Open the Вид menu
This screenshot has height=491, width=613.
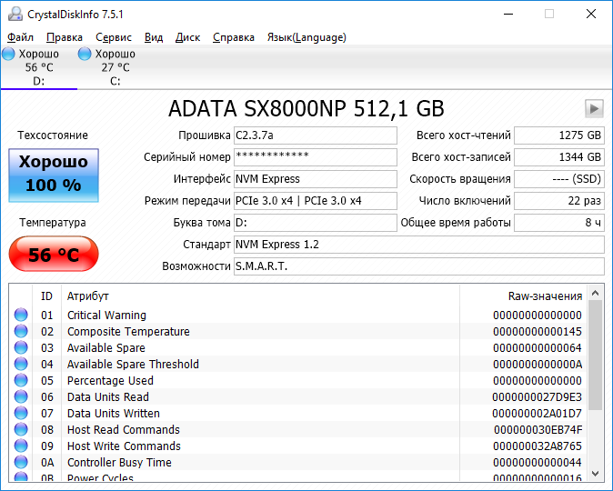coord(154,37)
